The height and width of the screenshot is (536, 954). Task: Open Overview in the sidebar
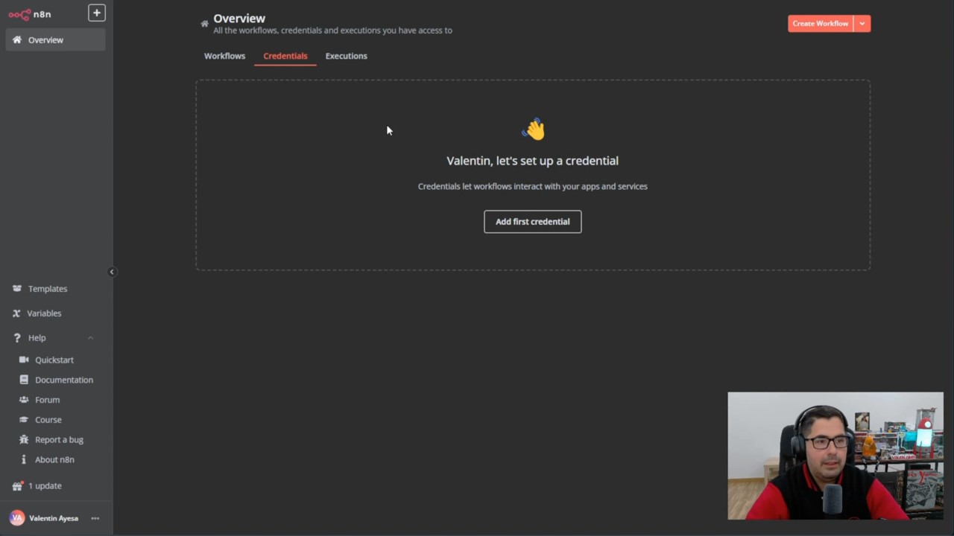(x=56, y=39)
